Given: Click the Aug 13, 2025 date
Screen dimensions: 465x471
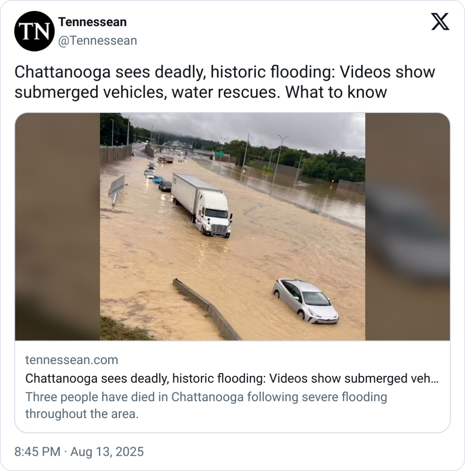Looking at the screenshot, I should pyautogui.click(x=107, y=452).
